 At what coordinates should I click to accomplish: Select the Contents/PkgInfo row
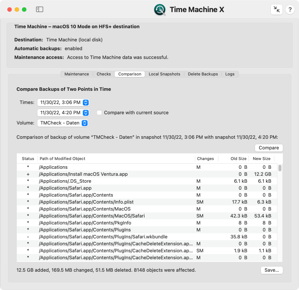point(147,223)
